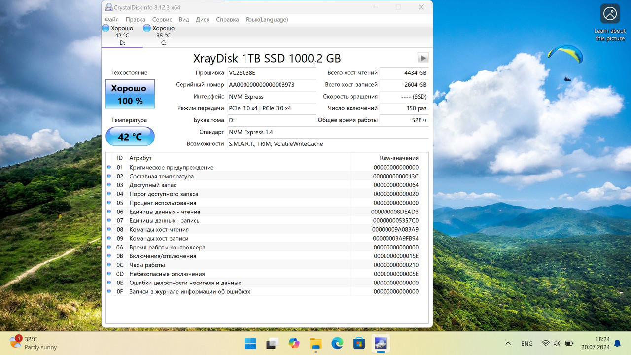Click the transfer mode field PCIe 3.0 x4
The image size is (631, 355).
point(272,108)
